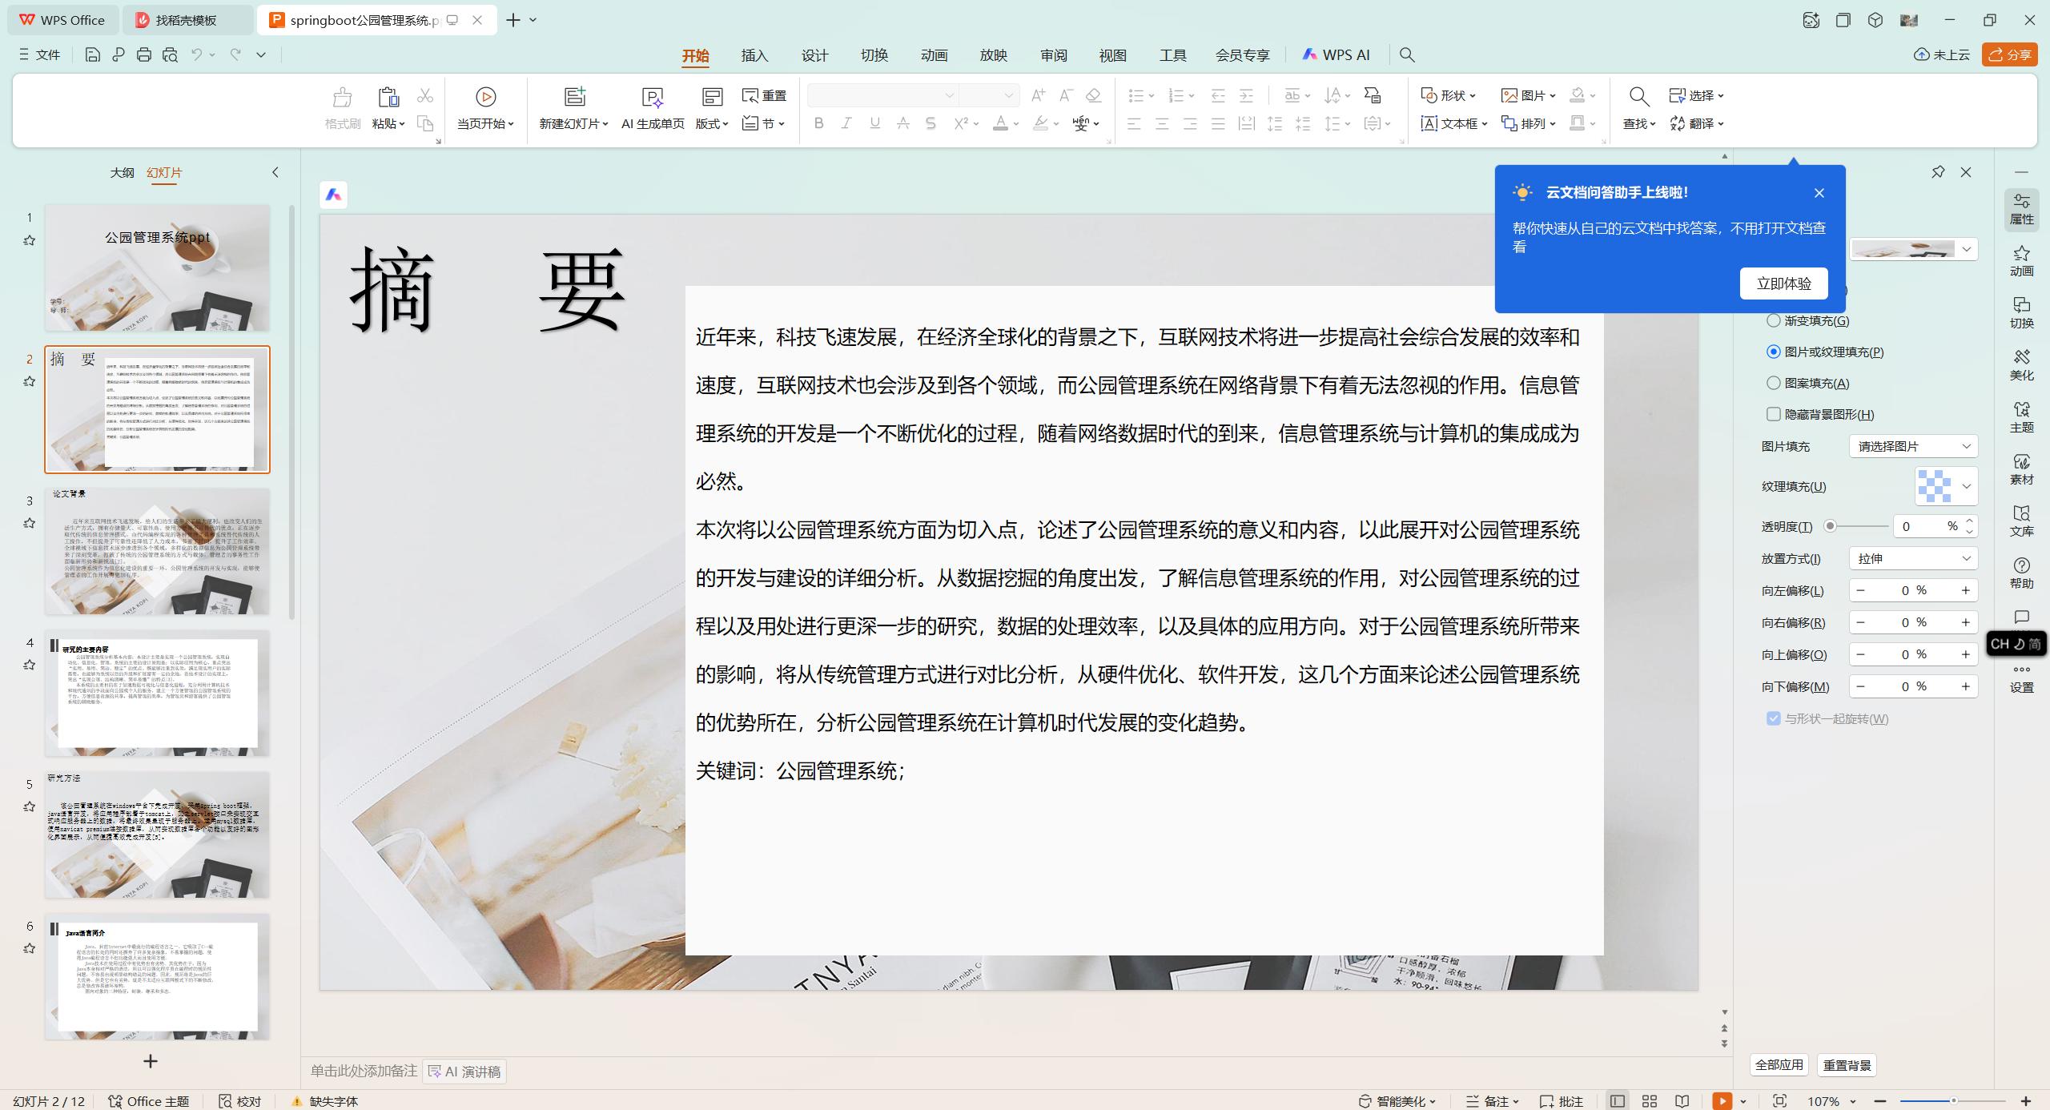Enable the 隐藏背景图形 checkbox
The image size is (2050, 1110).
tap(1774, 414)
